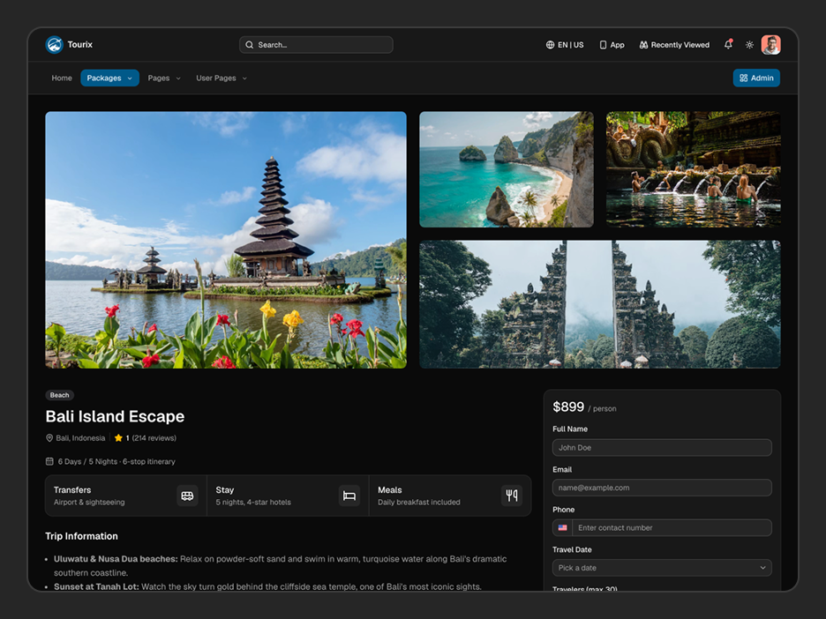Image resolution: width=826 pixels, height=619 pixels.
Task: Toggle light theme sun icon
Action: [x=749, y=45]
